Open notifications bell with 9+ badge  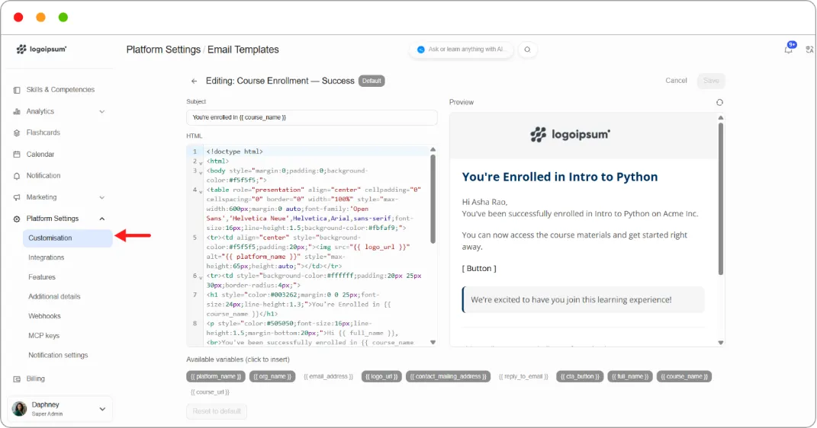tap(789, 49)
